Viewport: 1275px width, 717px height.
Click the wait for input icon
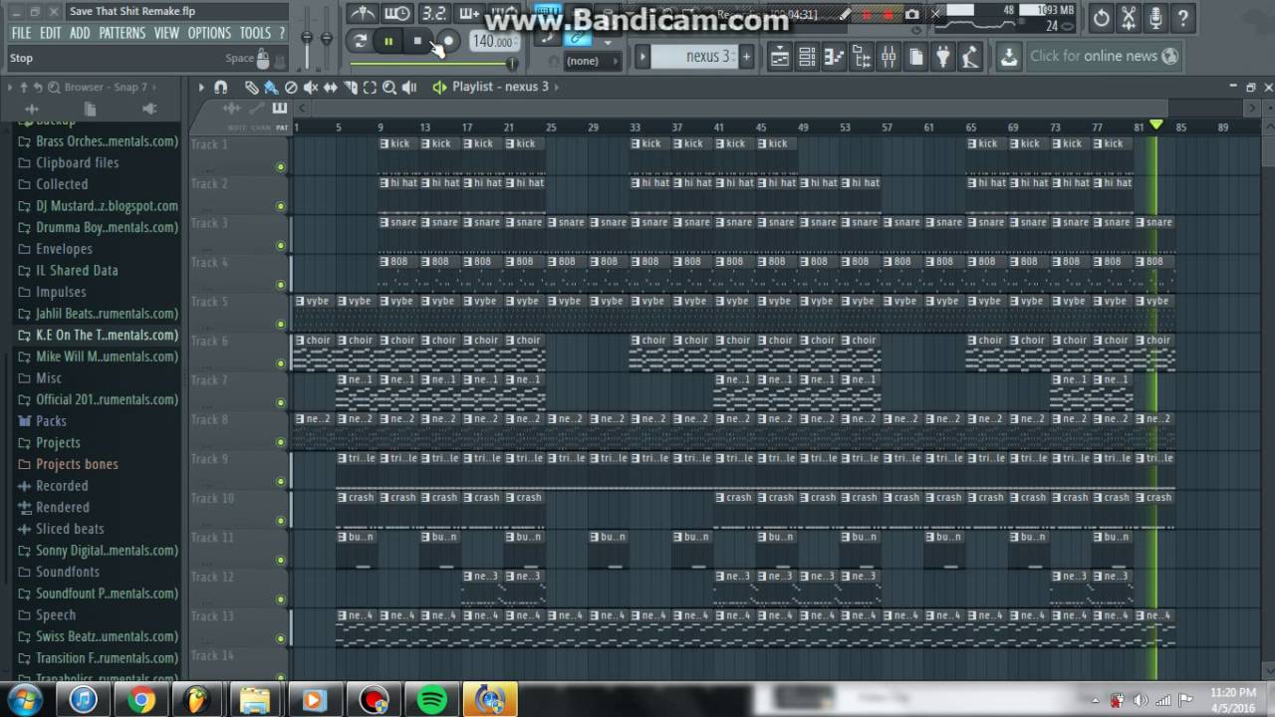tap(397, 13)
